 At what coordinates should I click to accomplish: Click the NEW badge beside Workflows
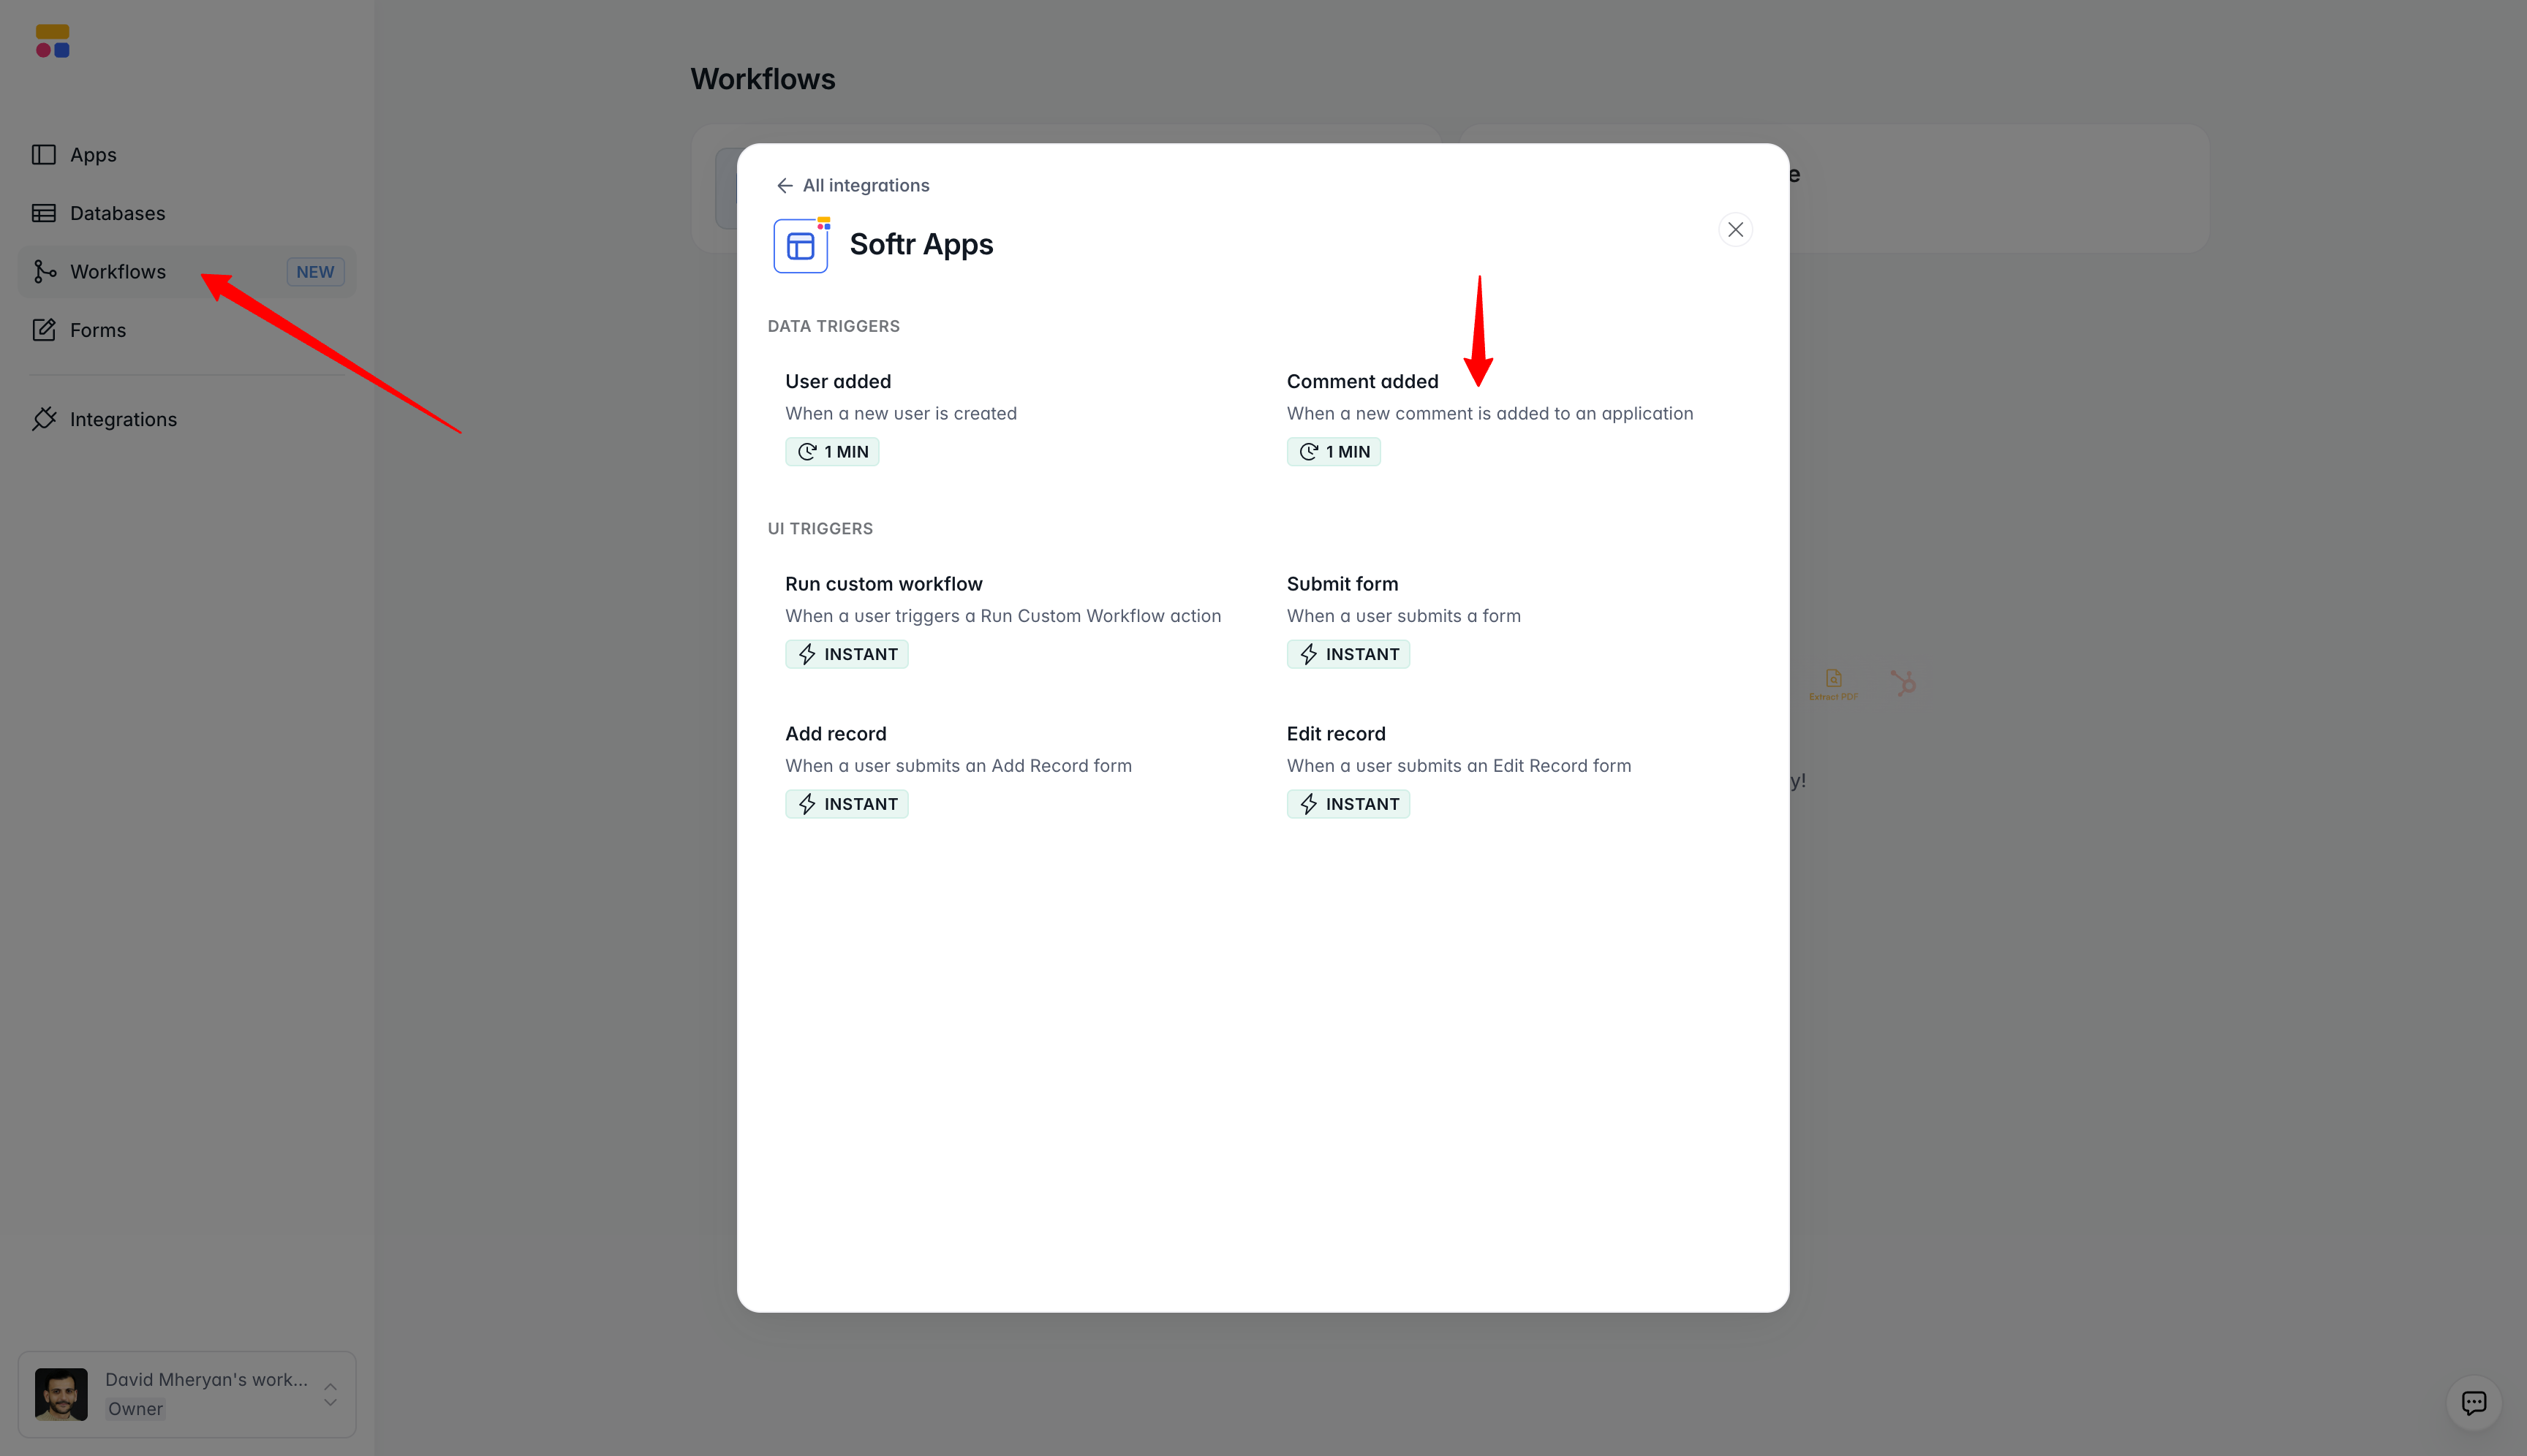(315, 272)
